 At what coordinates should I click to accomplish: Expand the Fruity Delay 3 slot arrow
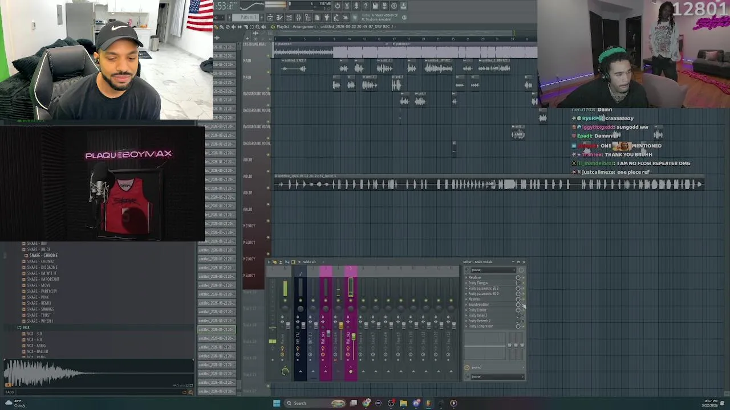pos(466,315)
